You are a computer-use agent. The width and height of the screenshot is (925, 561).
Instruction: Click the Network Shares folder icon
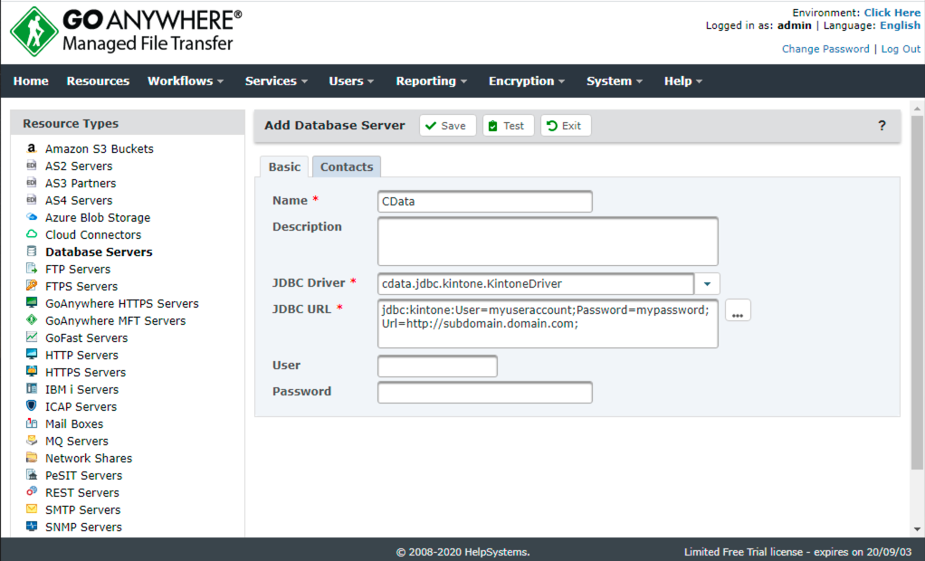(x=32, y=457)
